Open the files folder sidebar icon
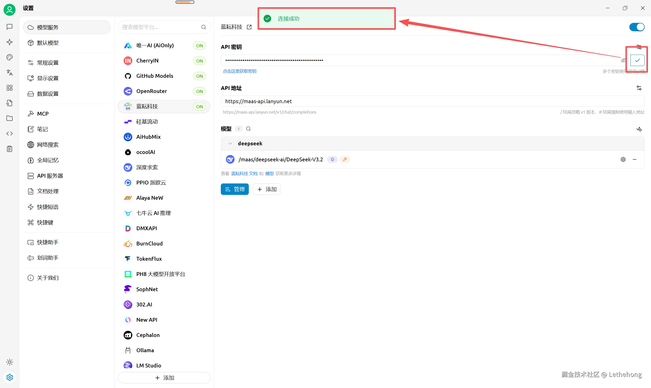651x388 pixels. click(9, 118)
